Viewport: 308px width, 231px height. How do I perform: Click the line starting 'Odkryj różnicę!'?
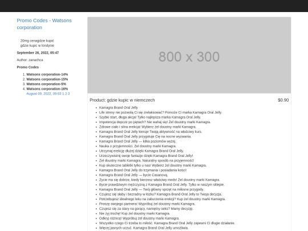[139, 218]
